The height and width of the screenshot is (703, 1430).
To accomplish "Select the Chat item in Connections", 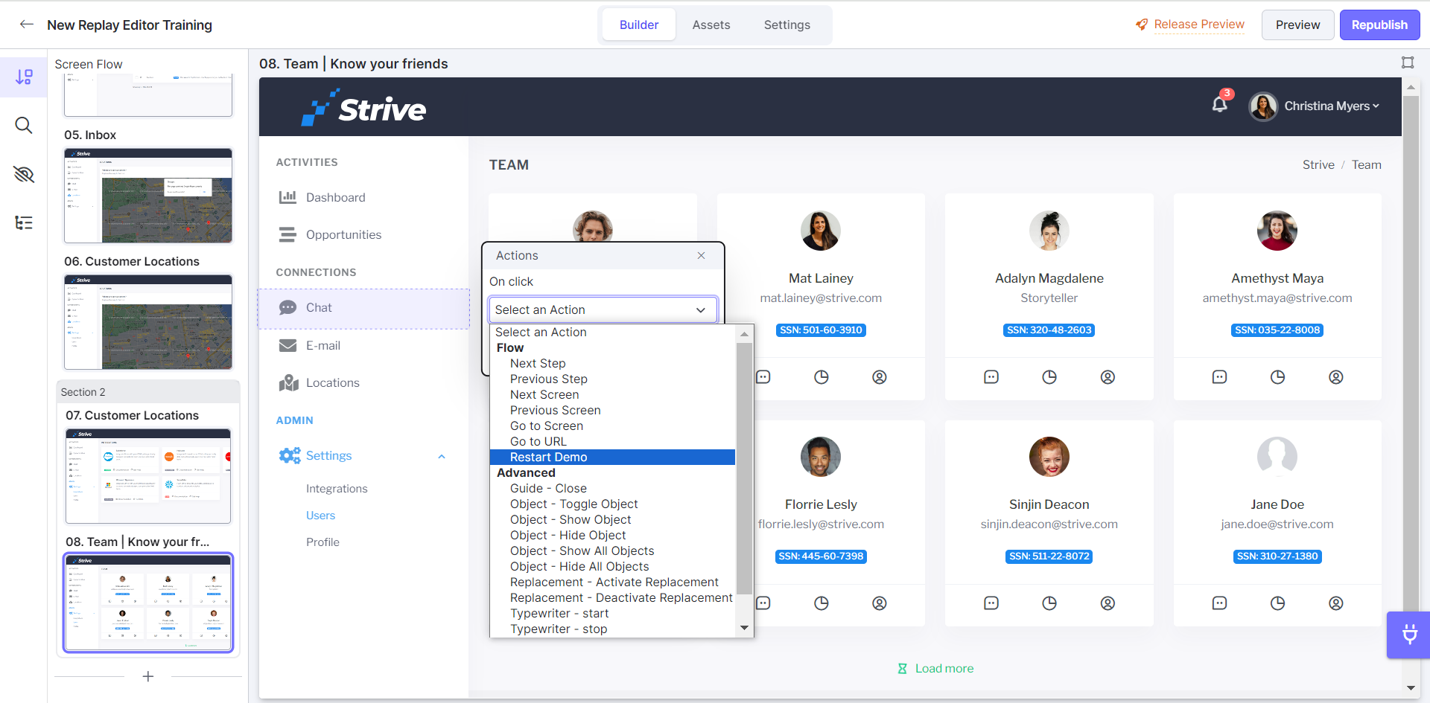I will click(363, 308).
